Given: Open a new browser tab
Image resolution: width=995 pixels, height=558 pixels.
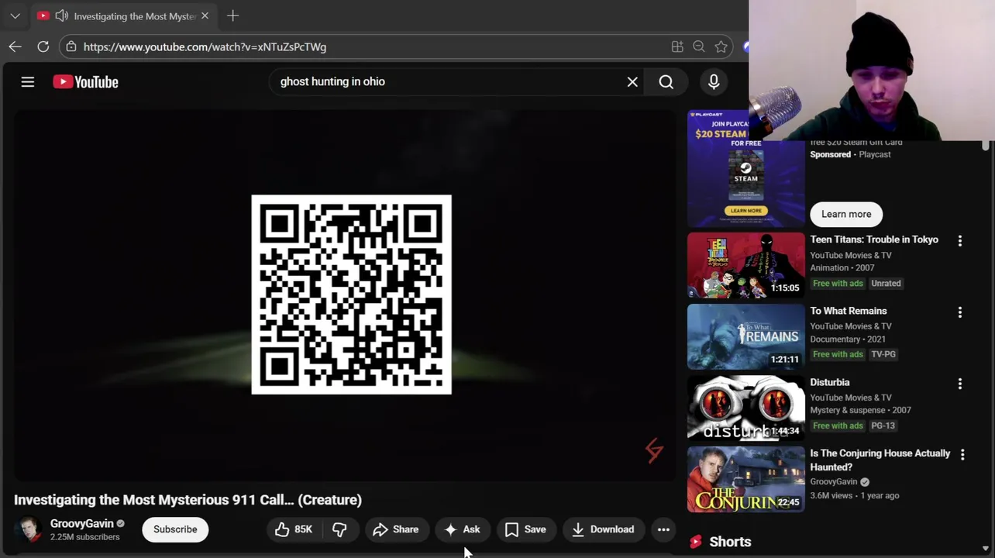Looking at the screenshot, I should [232, 15].
